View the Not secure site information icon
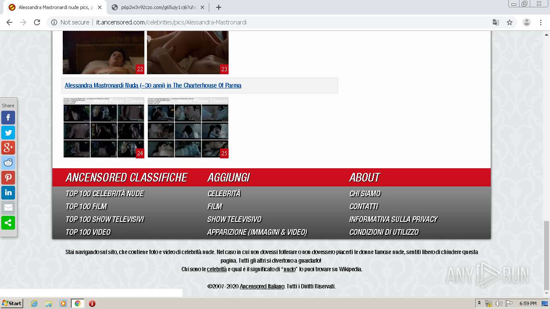550x309 pixels. tap(54, 22)
